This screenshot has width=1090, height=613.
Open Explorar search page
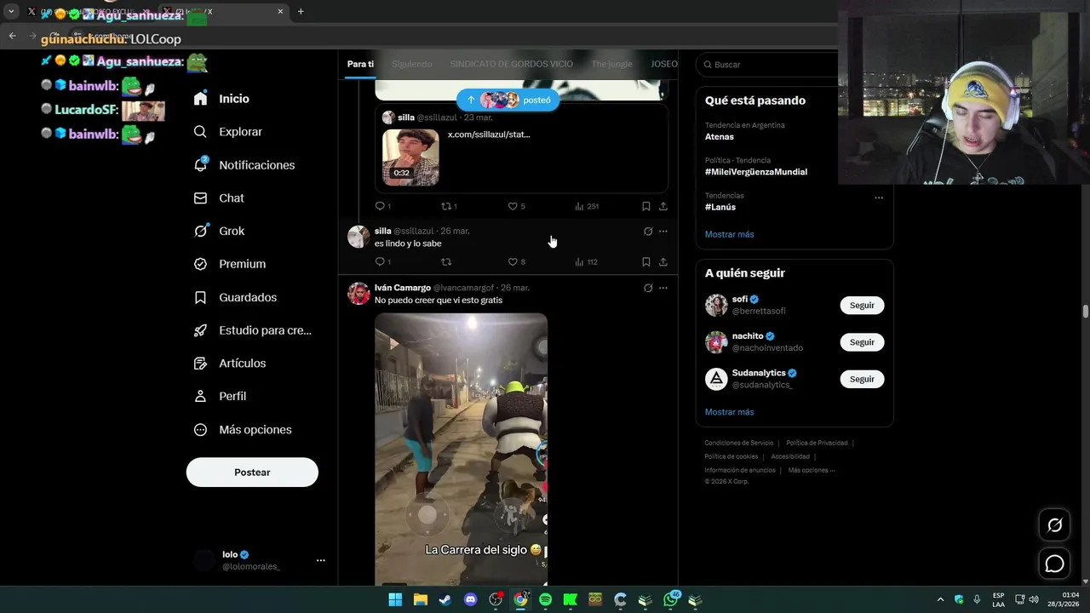[227, 132]
